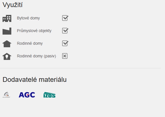Click the Bytové domy label
The image size is (165, 117).
(x=29, y=18)
